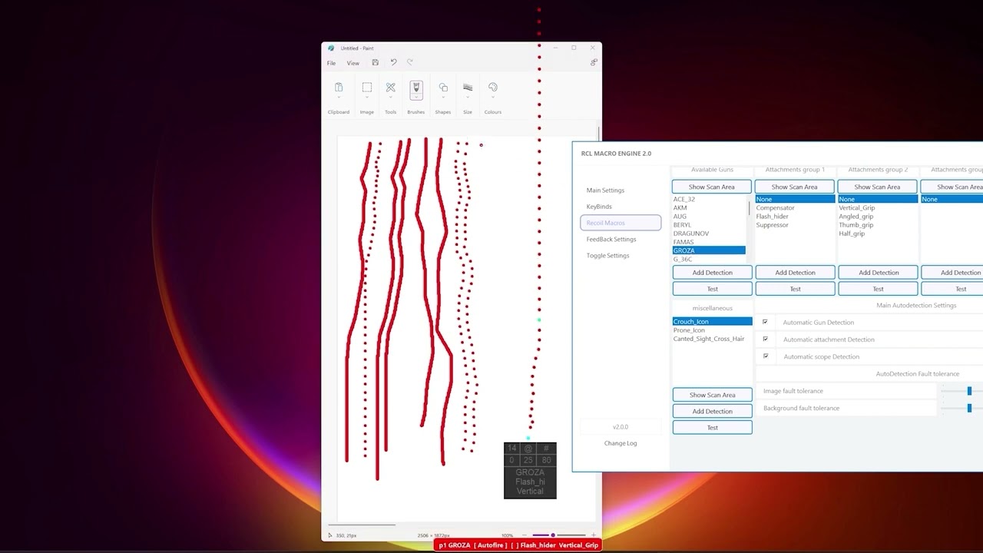Screen dimensions: 983x553
Task: Choose the Image selection rectangle tool
Action: (x=367, y=88)
